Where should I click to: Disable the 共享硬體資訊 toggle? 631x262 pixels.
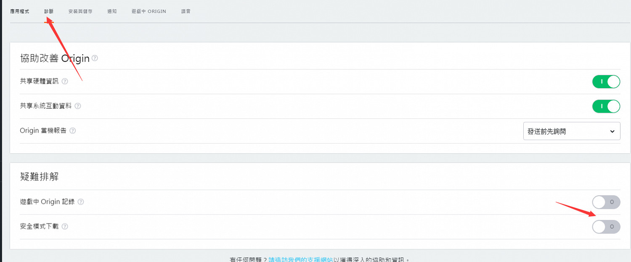click(606, 81)
